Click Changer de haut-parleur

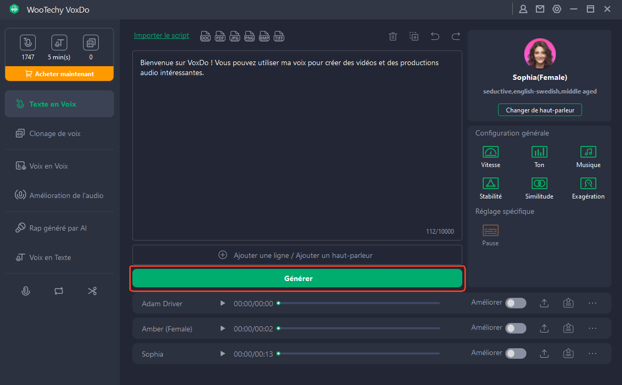[x=540, y=110]
